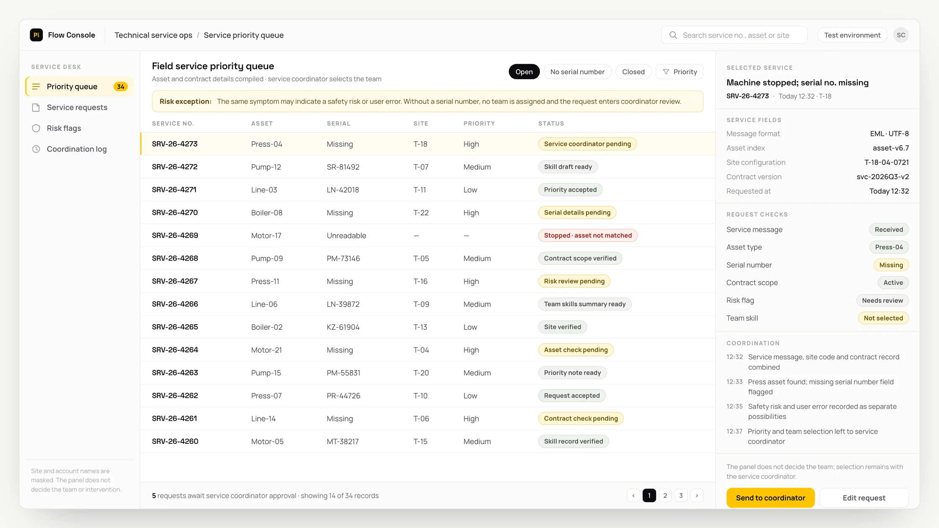Select the Open filter tab

[x=524, y=72]
